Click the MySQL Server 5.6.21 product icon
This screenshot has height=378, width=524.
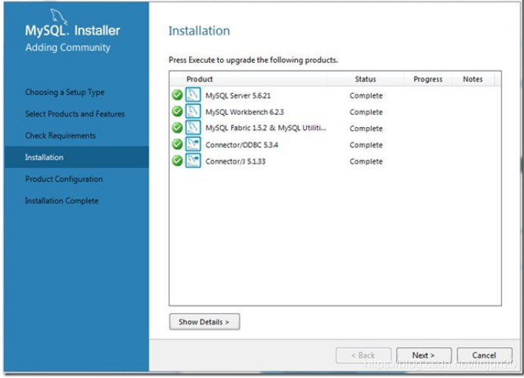coord(193,94)
